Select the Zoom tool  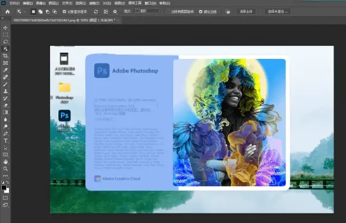(x=5, y=169)
